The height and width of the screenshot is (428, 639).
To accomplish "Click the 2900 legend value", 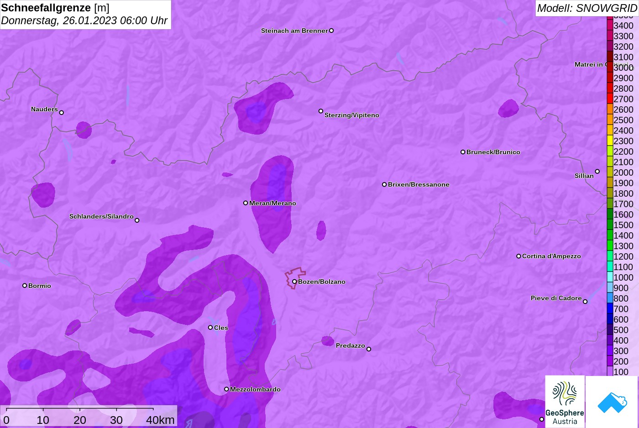I will click(623, 78).
